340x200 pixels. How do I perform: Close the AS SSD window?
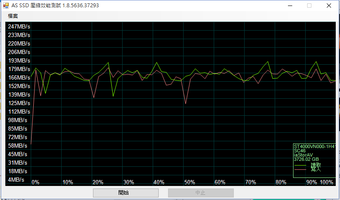(329, 6)
